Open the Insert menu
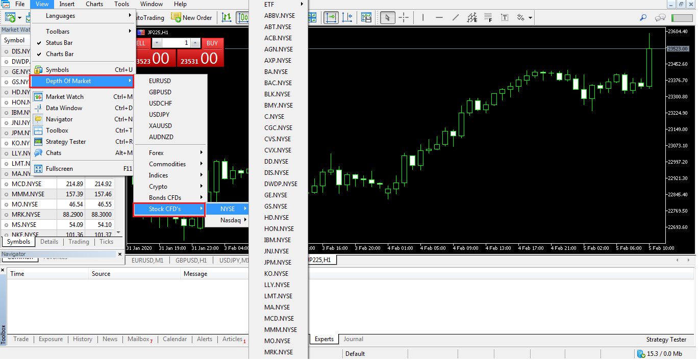The image size is (699, 362). pyautogui.click(x=67, y=4)
